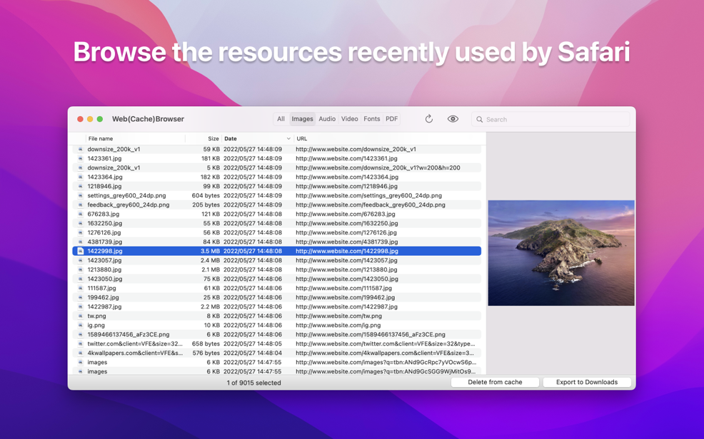
Task: Click the Search field
Action: tap(550, 119)
